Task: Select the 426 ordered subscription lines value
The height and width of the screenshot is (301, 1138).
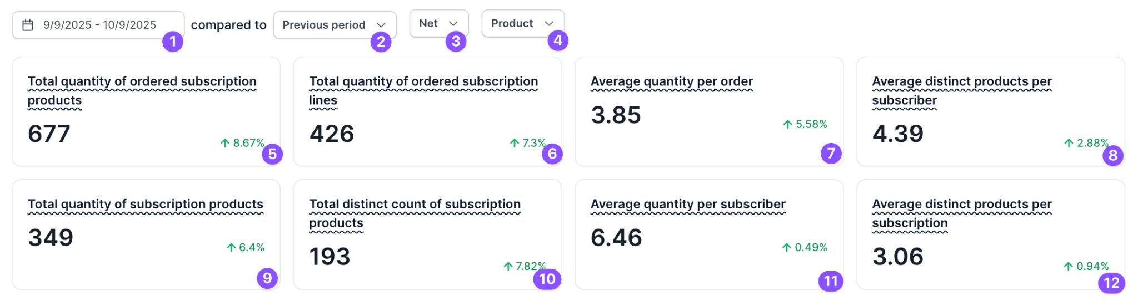Action: tap(332, 134)
